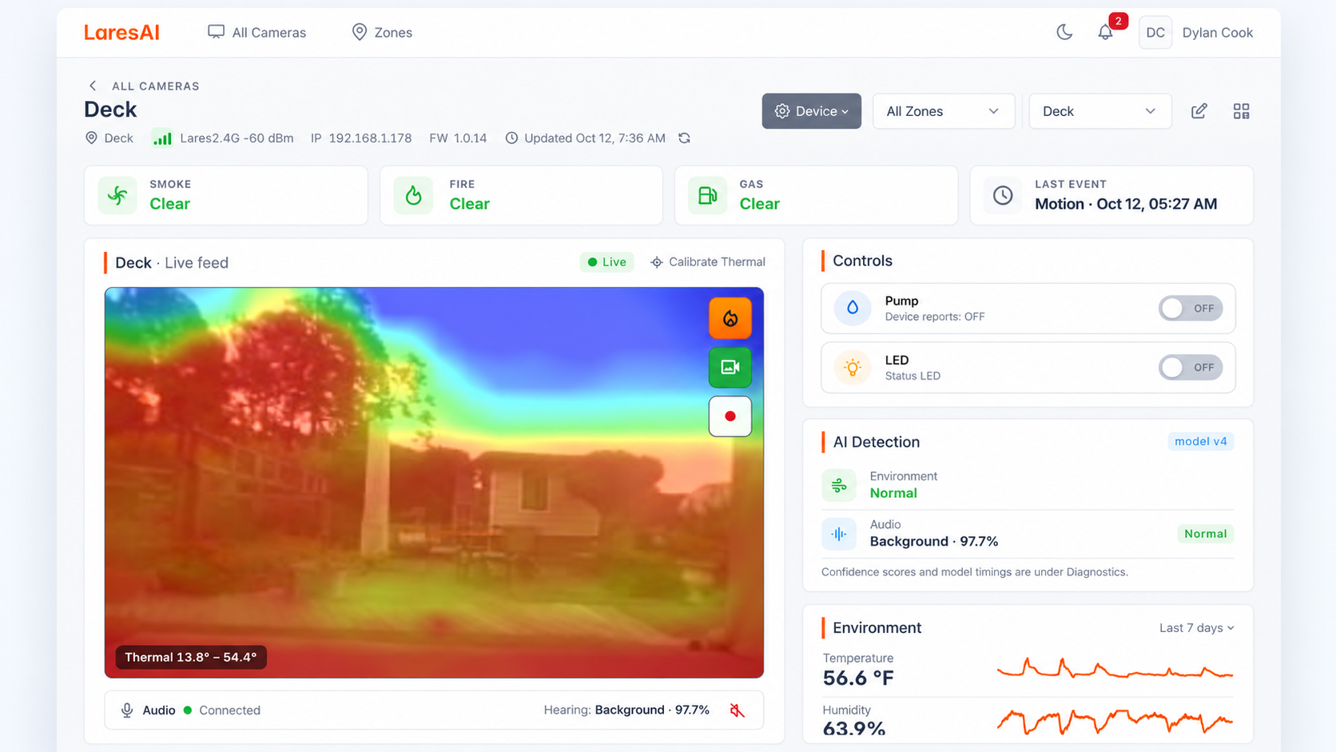Toggle the LED switch
1336x752 pixels.
point(1190,368)
